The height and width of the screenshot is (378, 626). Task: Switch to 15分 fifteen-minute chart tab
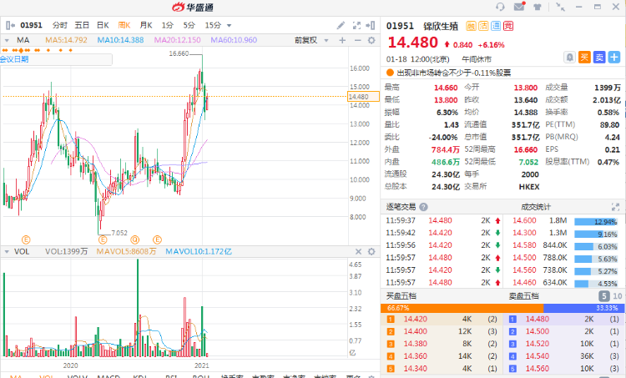tap(213, 25)
